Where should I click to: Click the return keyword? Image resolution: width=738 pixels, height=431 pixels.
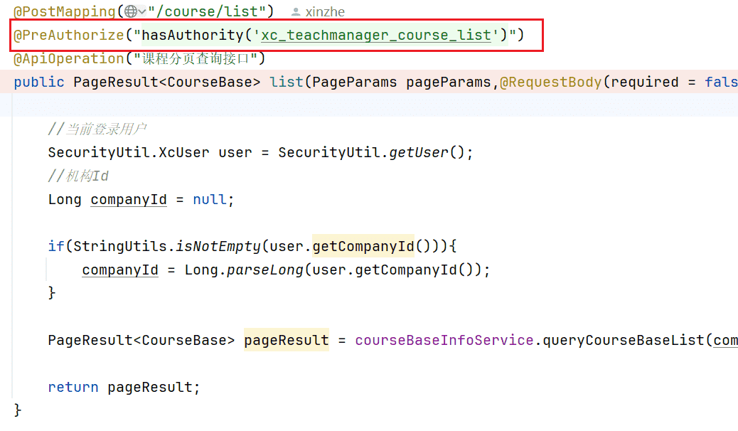click(73, 387)
